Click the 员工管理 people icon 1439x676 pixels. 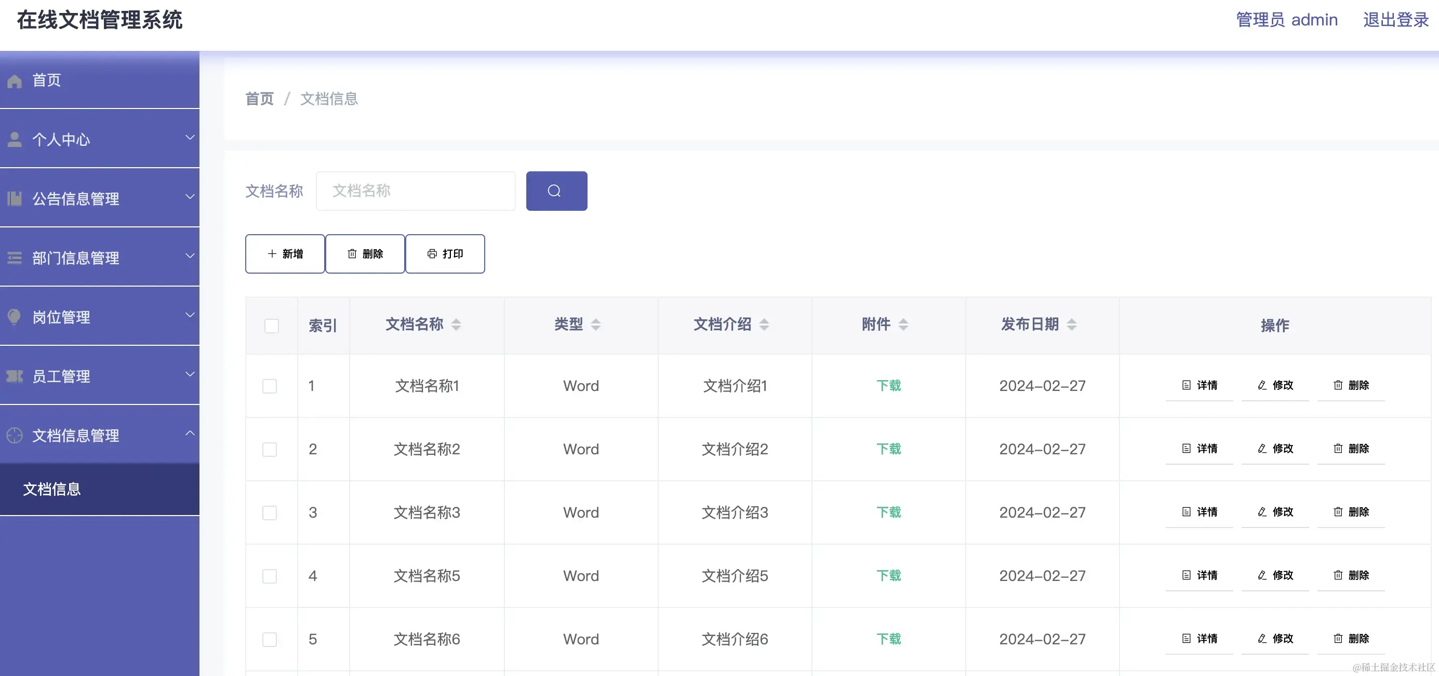[x=15, y=376]
